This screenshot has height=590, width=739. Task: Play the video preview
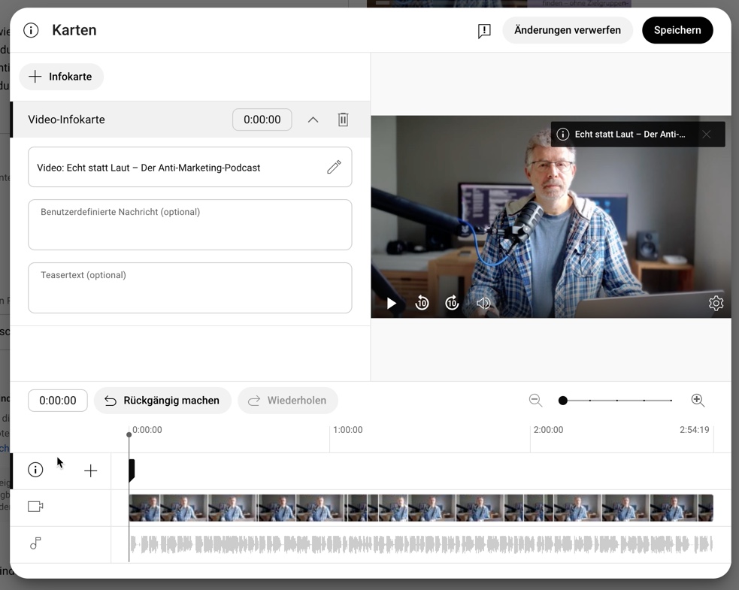[392, 303]
